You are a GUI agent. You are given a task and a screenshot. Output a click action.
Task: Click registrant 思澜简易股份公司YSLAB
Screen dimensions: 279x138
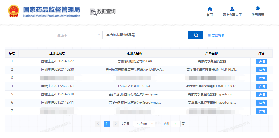pyautogui.click(x=135, y=61)
